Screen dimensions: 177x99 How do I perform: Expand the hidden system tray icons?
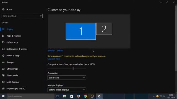point(154,96)
